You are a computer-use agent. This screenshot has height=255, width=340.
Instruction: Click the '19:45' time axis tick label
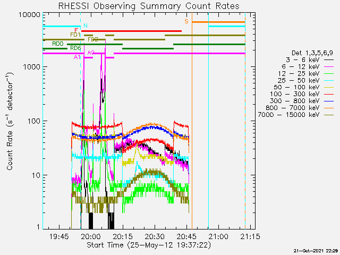pyautogui.click(x=59, y=236)
